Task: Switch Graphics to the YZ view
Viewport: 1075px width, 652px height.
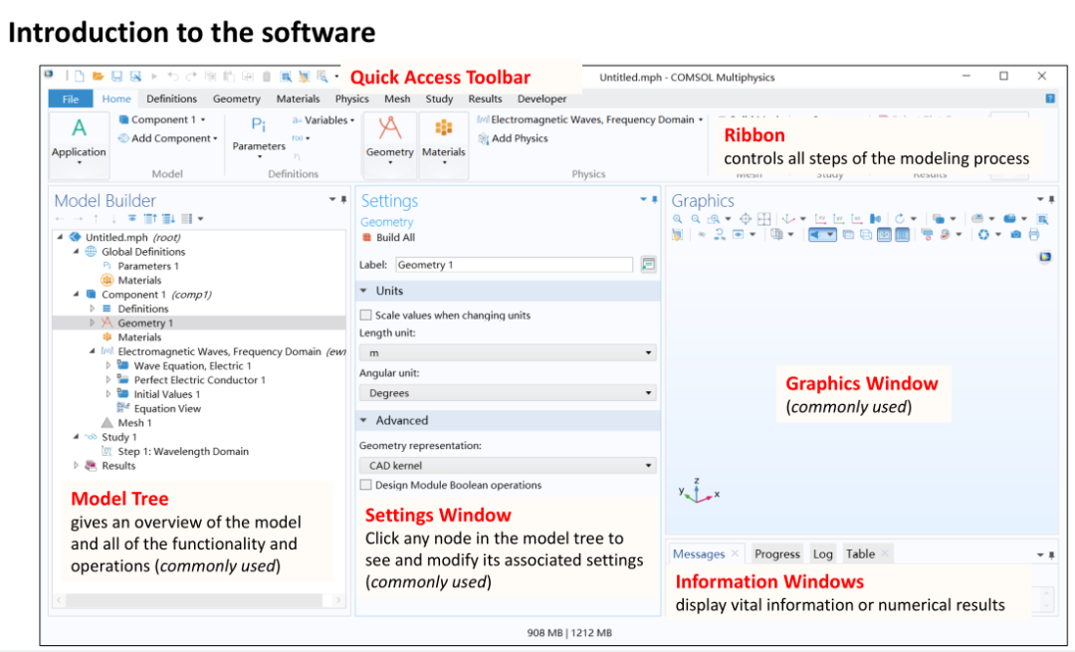Action: coord(839,219)
